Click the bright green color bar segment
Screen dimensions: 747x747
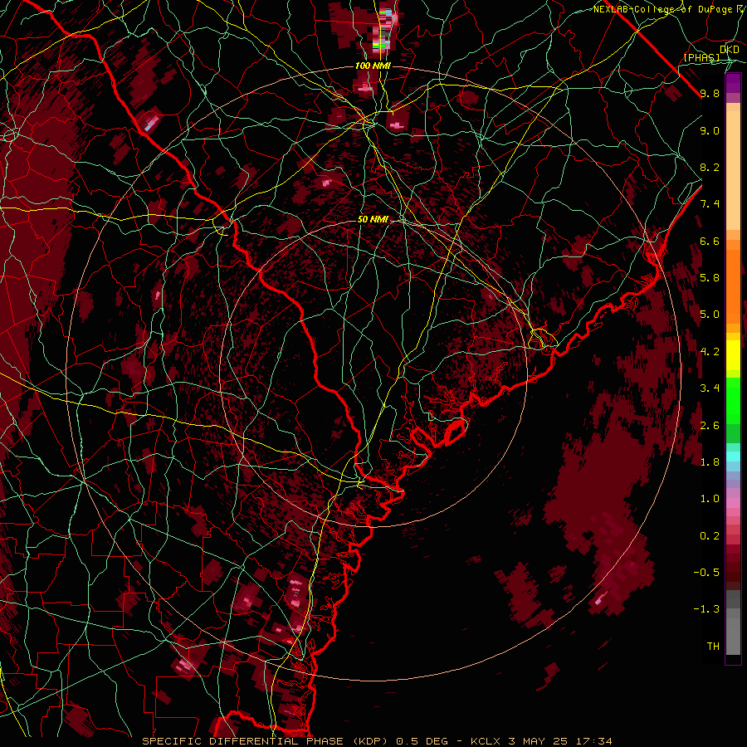pos(733,400)
